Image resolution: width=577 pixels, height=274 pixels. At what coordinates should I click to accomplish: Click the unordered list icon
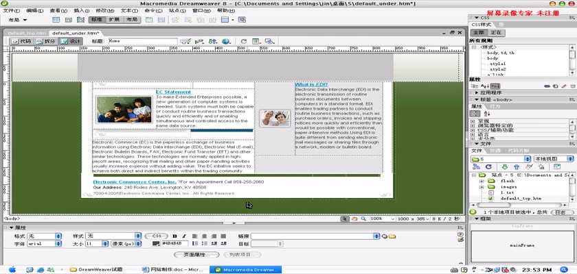[195, 244]
